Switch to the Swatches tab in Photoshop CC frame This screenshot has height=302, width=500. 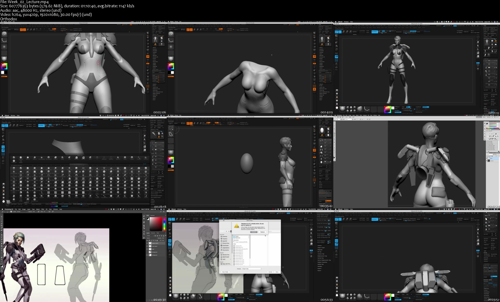(x=152, y=215)
